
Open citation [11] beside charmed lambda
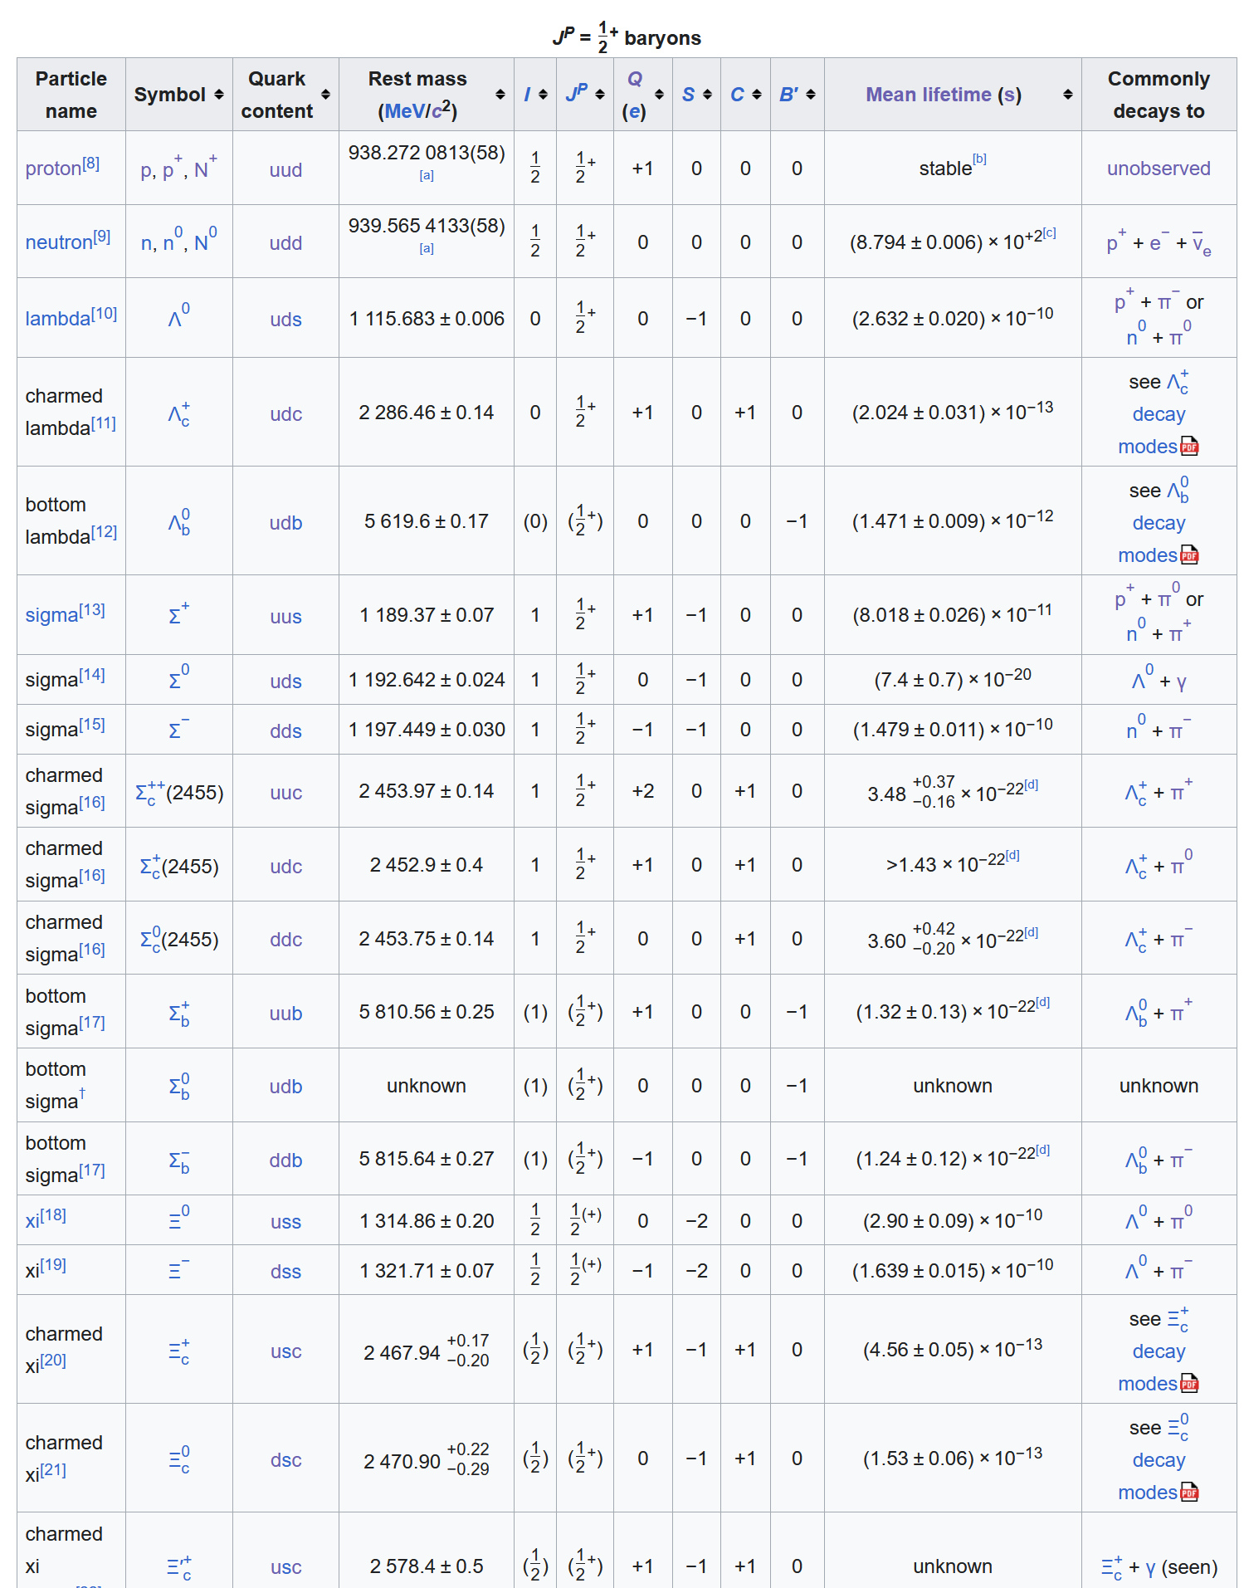point(104,423)
